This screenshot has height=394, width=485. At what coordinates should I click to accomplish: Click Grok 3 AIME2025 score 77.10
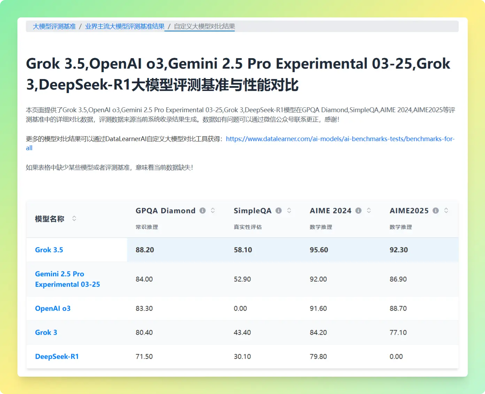click(398, 332)
